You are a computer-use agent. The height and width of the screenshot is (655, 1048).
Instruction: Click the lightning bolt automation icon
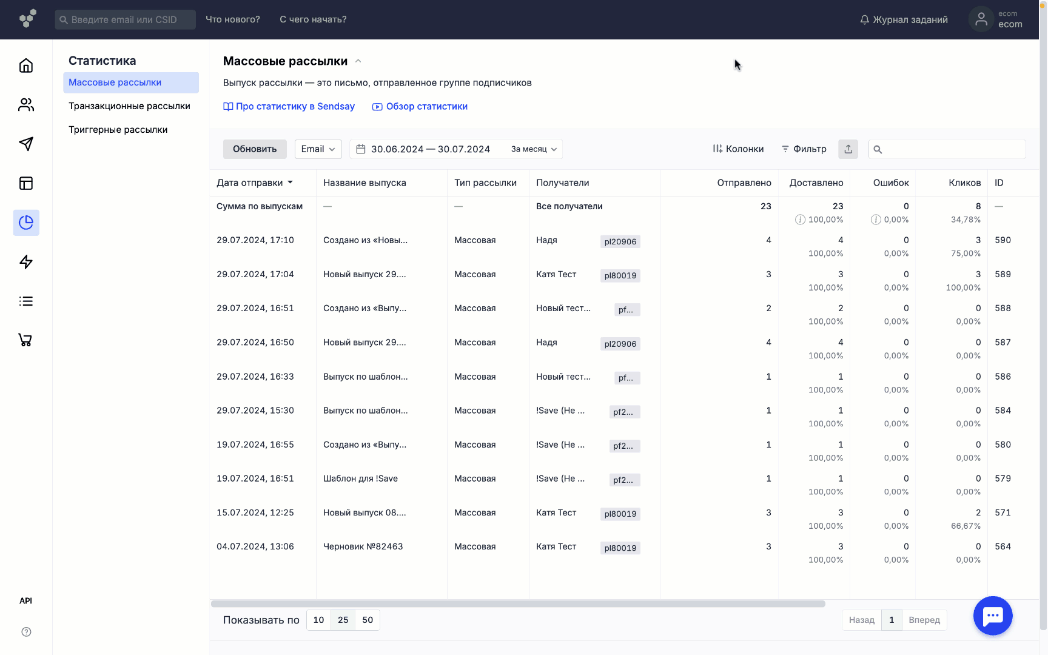click(x=26, y=262)
